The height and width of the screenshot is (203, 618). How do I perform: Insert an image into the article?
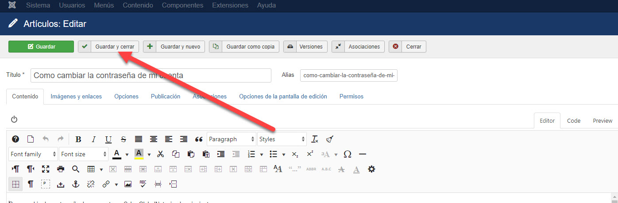tap(128, 184)
